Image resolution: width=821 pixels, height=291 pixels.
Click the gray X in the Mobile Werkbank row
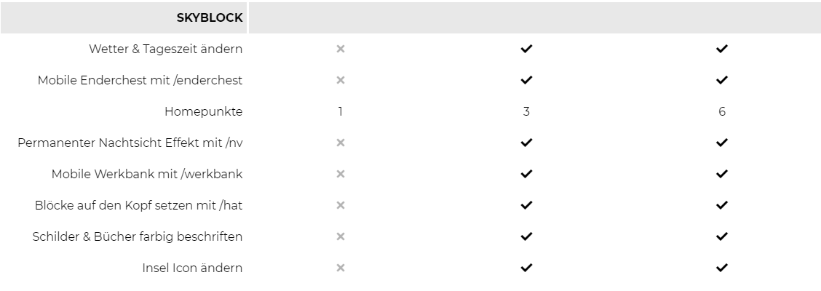(x=341, y=174)
